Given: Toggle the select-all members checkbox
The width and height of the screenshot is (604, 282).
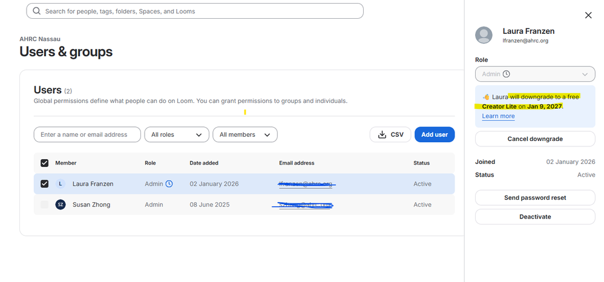Looking at the screenshot, I should click(45, 163).
